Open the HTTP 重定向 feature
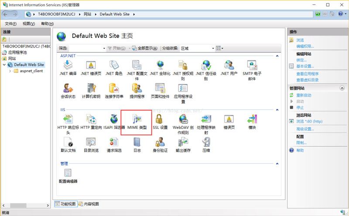Image resolution: width=349 pixels, height=216 pixels. (91, 122)
